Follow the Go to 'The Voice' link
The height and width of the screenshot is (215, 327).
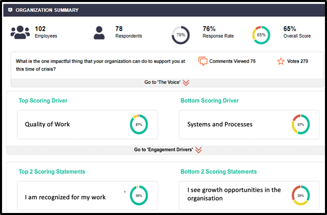(x=162, y=82)
